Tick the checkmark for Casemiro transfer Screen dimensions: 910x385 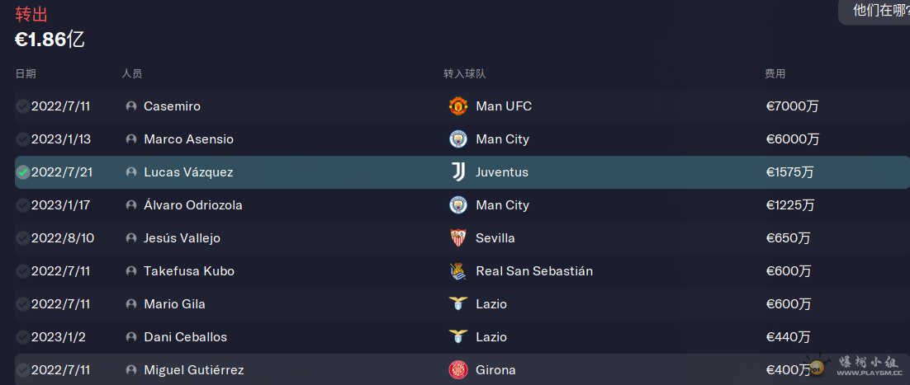22,106
